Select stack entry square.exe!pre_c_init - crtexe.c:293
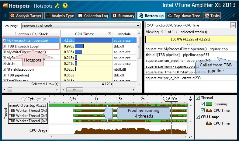The height and width of the screenshot is (141, 239). pyautogui.click(x=191, y=78)
